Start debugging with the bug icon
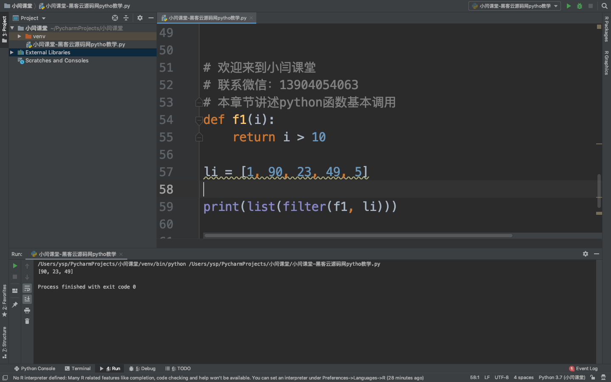Viewport: 611px width, 382px height. tap(580, 6)
